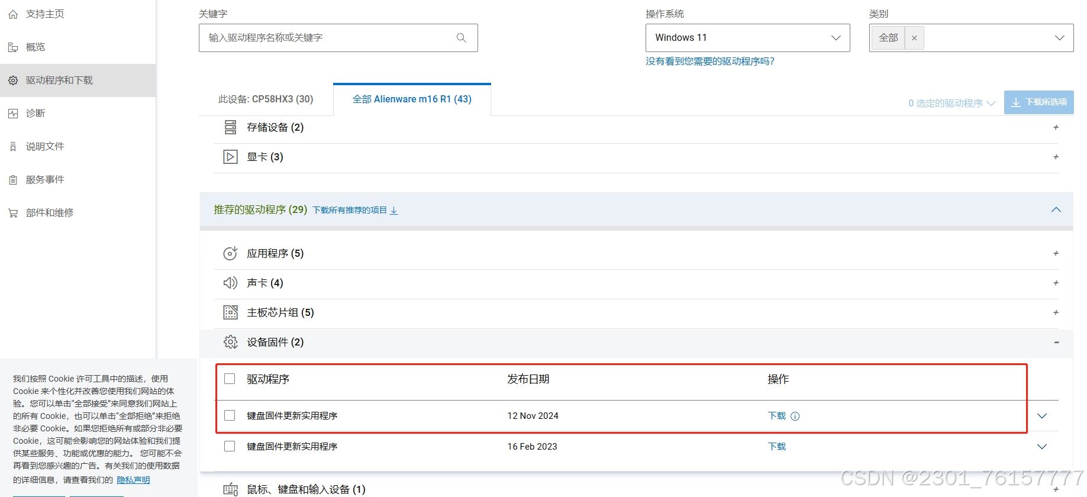1087x497 pixels.
Task: Expand details chevron for 12 Nov 2024 row
Action: point(1042,416)
